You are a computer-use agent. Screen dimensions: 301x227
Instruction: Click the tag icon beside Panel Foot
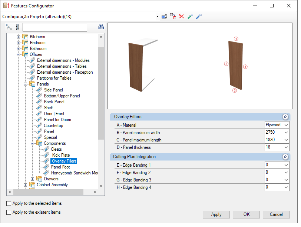[x=46, y=167]
